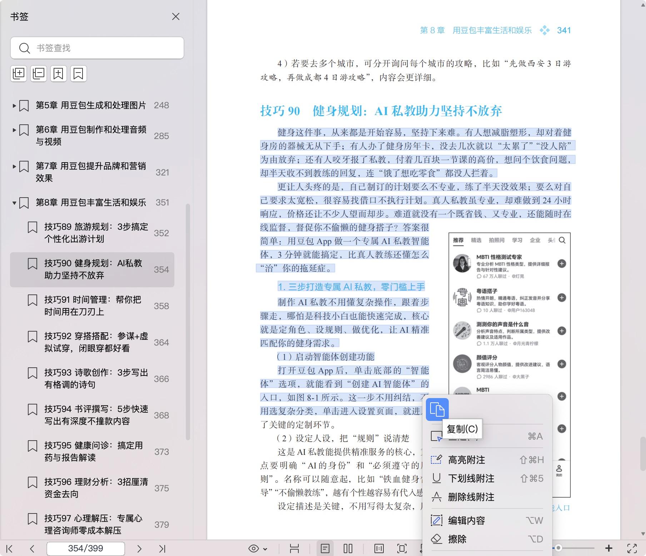
Task: Click the 354/399 page number field
Action: 86,548
